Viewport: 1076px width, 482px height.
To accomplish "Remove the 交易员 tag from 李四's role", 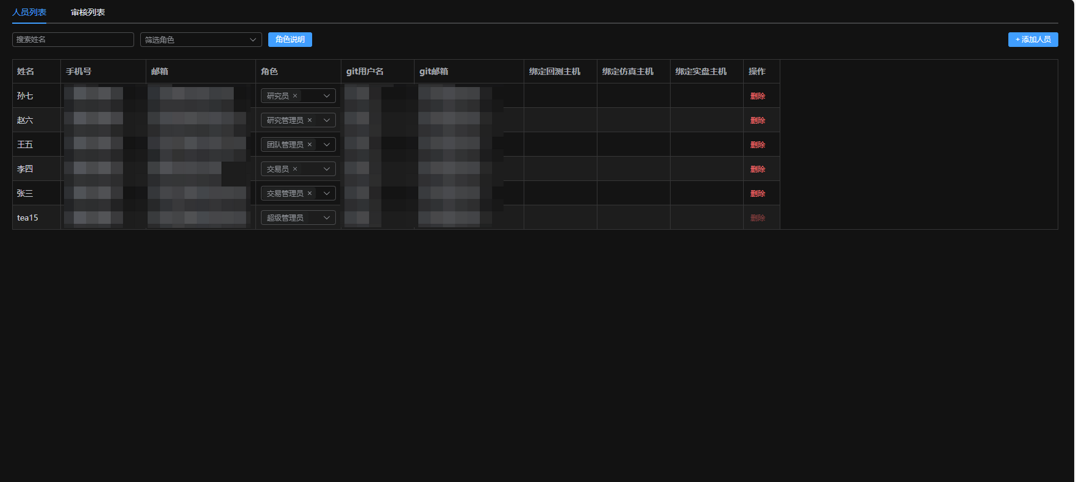I will 295,169.
